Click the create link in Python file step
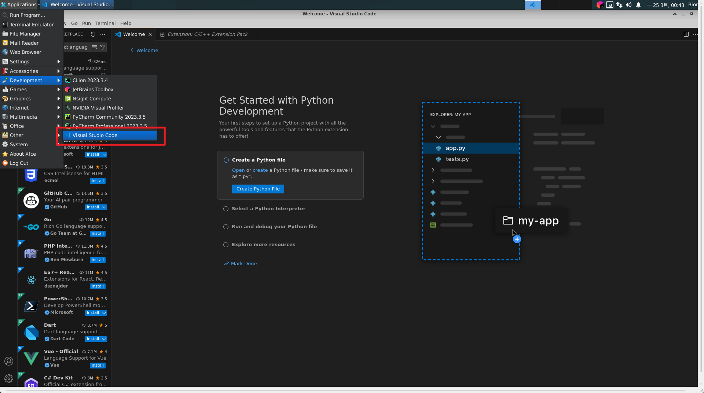 click(x=260, y=170)
